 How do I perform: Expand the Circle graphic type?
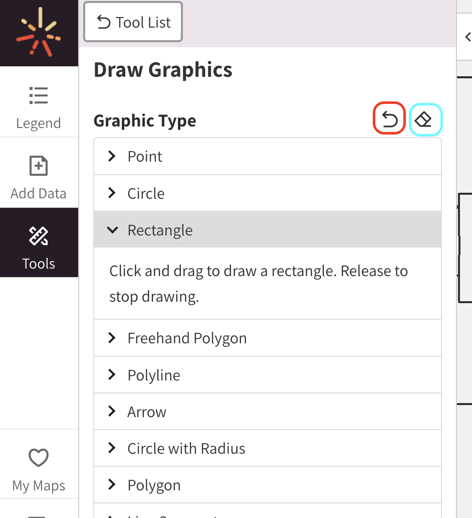coord(146,193)
